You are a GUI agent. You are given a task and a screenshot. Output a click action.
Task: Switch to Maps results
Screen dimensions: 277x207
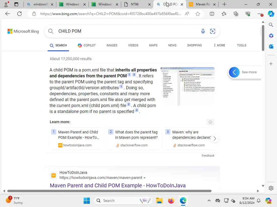(x=153, y=45)
